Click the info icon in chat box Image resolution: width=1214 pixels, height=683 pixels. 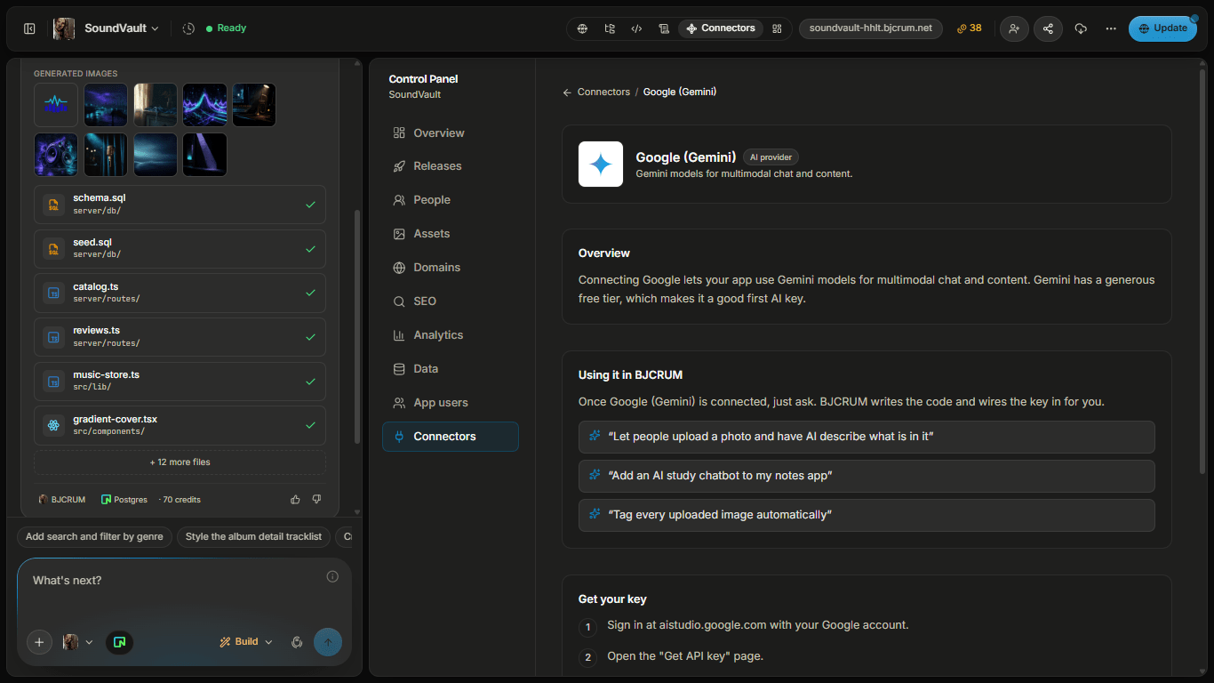(332, 576)
